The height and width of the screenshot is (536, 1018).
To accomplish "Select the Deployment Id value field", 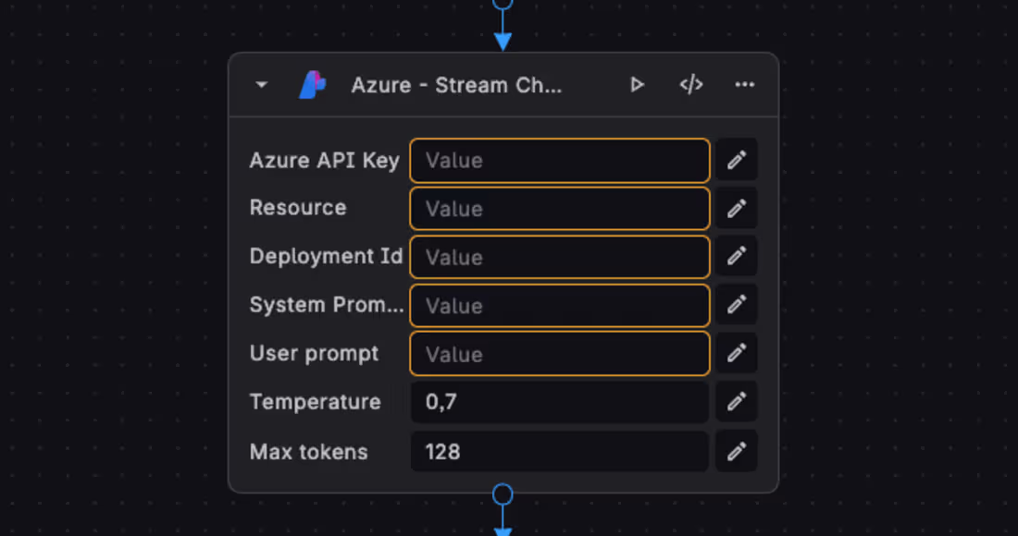I will point(559,256).
